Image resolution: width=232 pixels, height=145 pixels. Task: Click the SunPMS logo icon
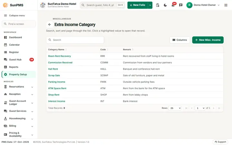[5, 5]
